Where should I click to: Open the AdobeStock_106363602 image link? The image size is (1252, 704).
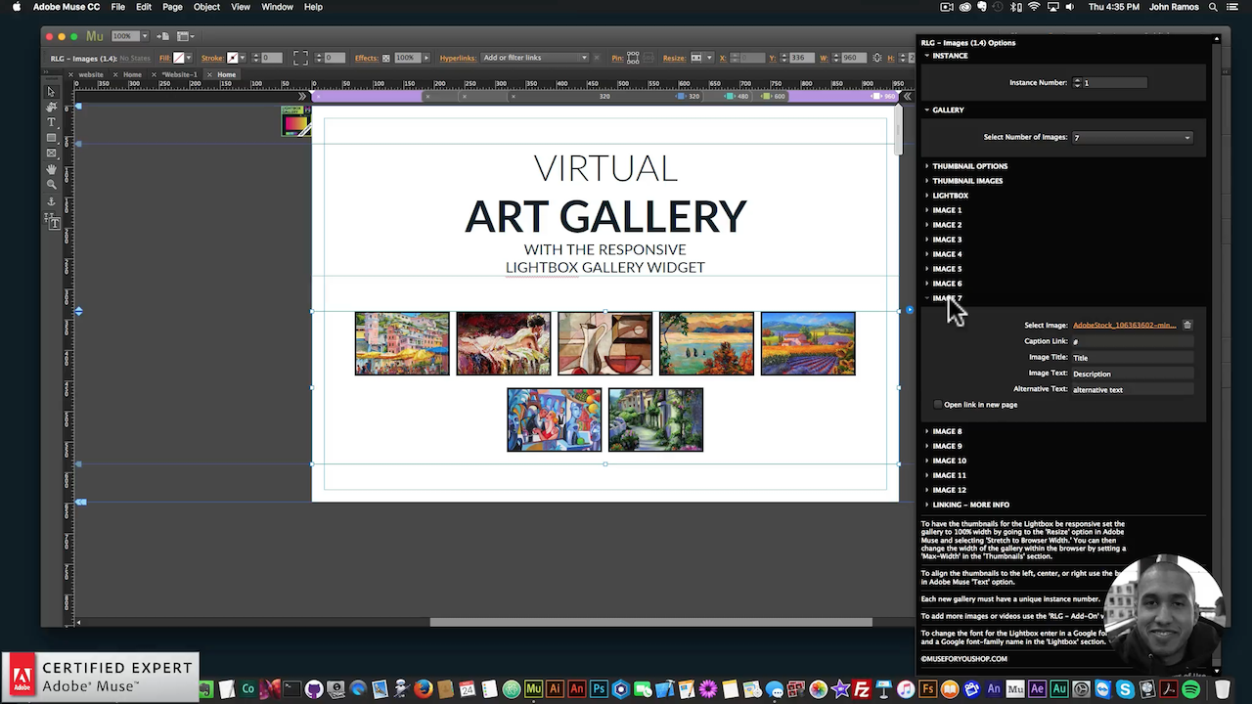1123,325
